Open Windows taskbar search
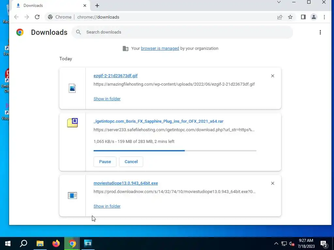 [x=23, y=243]
